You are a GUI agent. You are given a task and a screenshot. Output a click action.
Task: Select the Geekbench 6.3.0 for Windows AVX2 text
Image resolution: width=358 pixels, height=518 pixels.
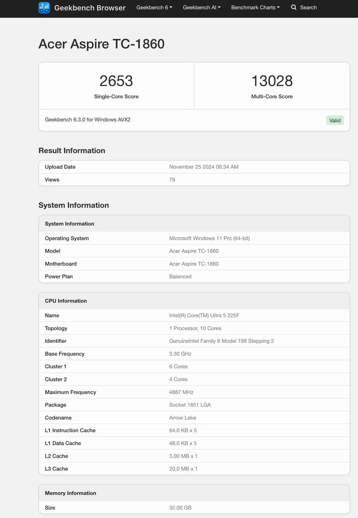pyautogui.click(x=88, y=119)
